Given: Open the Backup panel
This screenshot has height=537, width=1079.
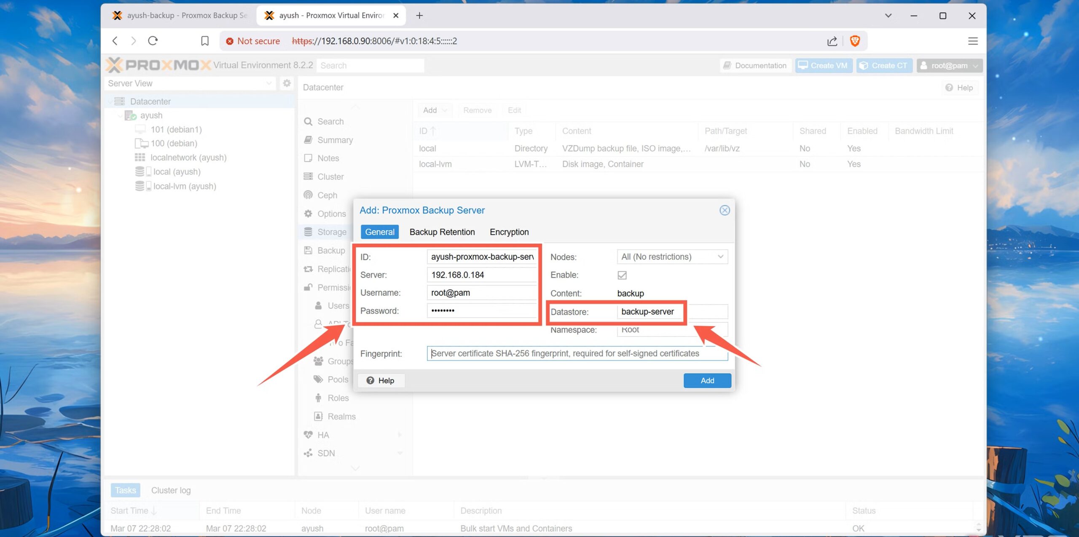Looking at the screenshot, I should tap(330, 250).
